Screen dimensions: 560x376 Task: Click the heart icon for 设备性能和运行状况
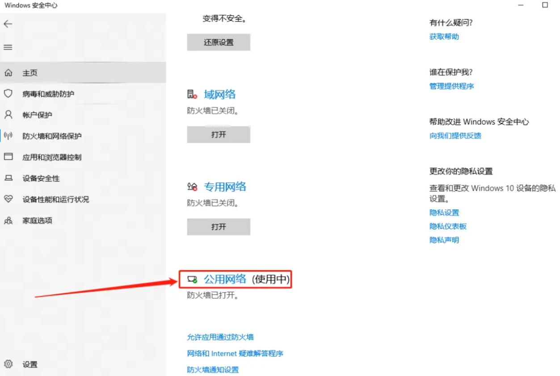8,199
